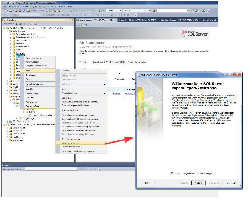Click the empty search combo box in top toolbar
Screen dimensions: 252x210
click(x=173, y=11)
